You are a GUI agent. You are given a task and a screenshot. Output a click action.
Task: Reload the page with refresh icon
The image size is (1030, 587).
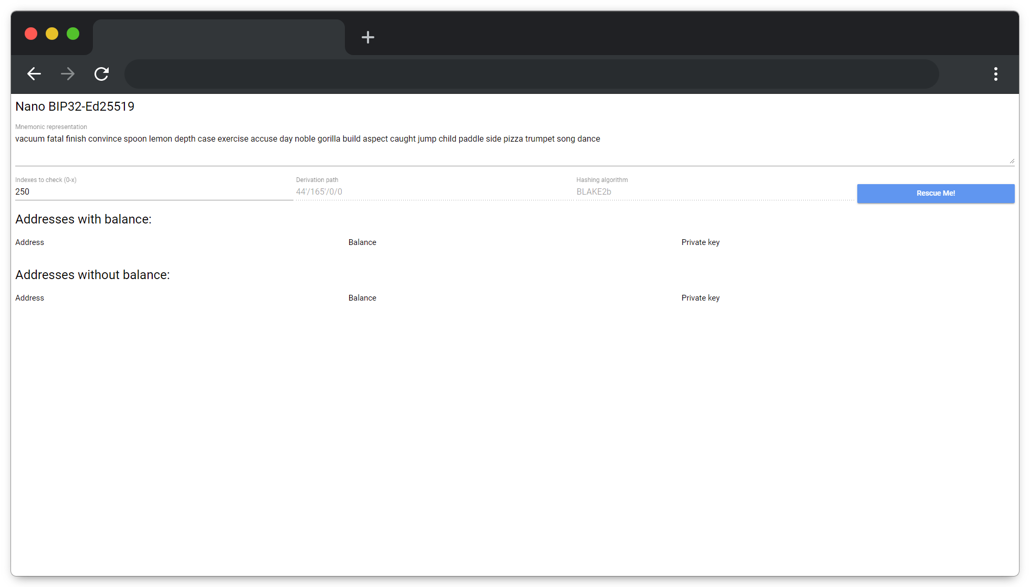pos(101,74)
